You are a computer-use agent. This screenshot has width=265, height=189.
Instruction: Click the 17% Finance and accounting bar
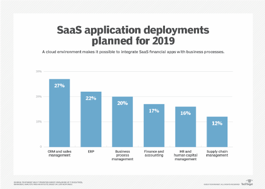[154, 125]
